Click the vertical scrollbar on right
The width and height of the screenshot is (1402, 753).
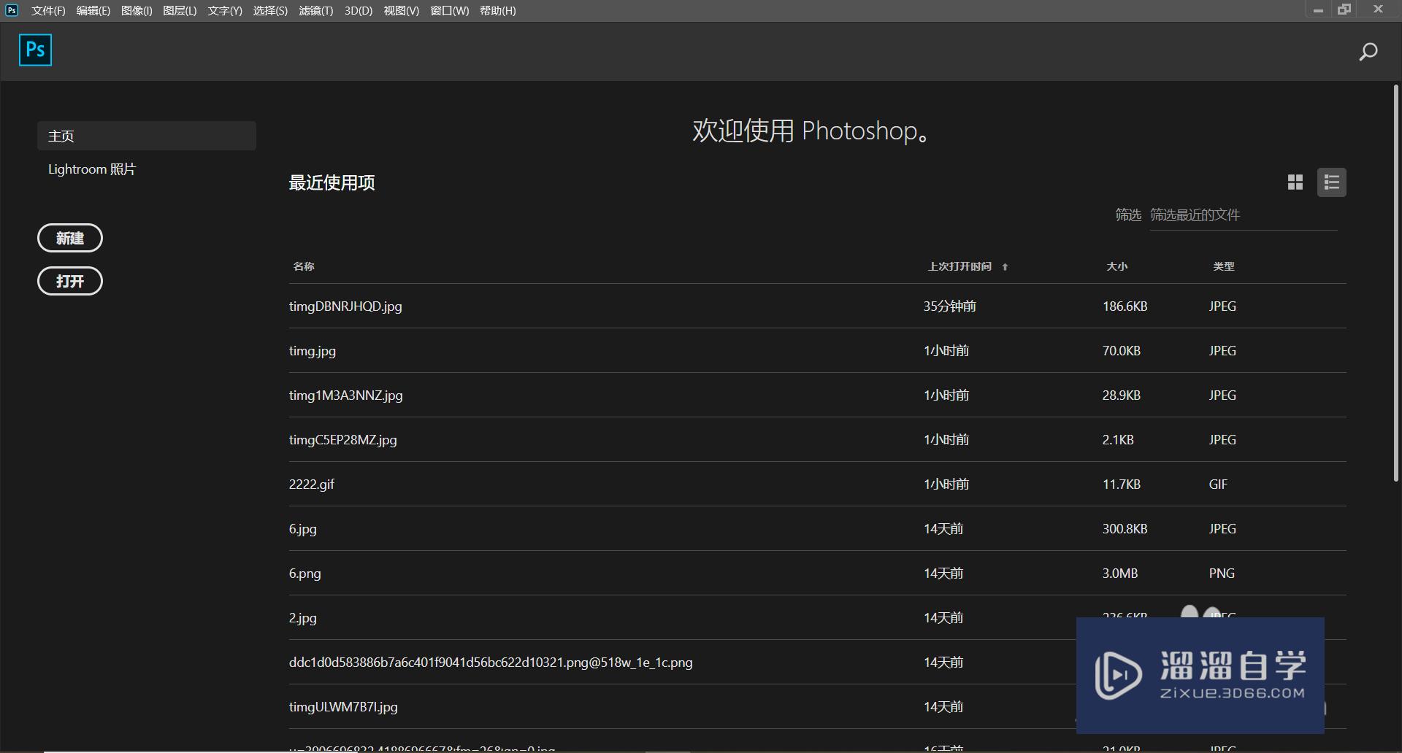point(1395,283)
